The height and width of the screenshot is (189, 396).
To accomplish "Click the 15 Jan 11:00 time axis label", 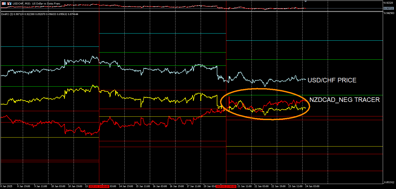I will pos(143,186).
